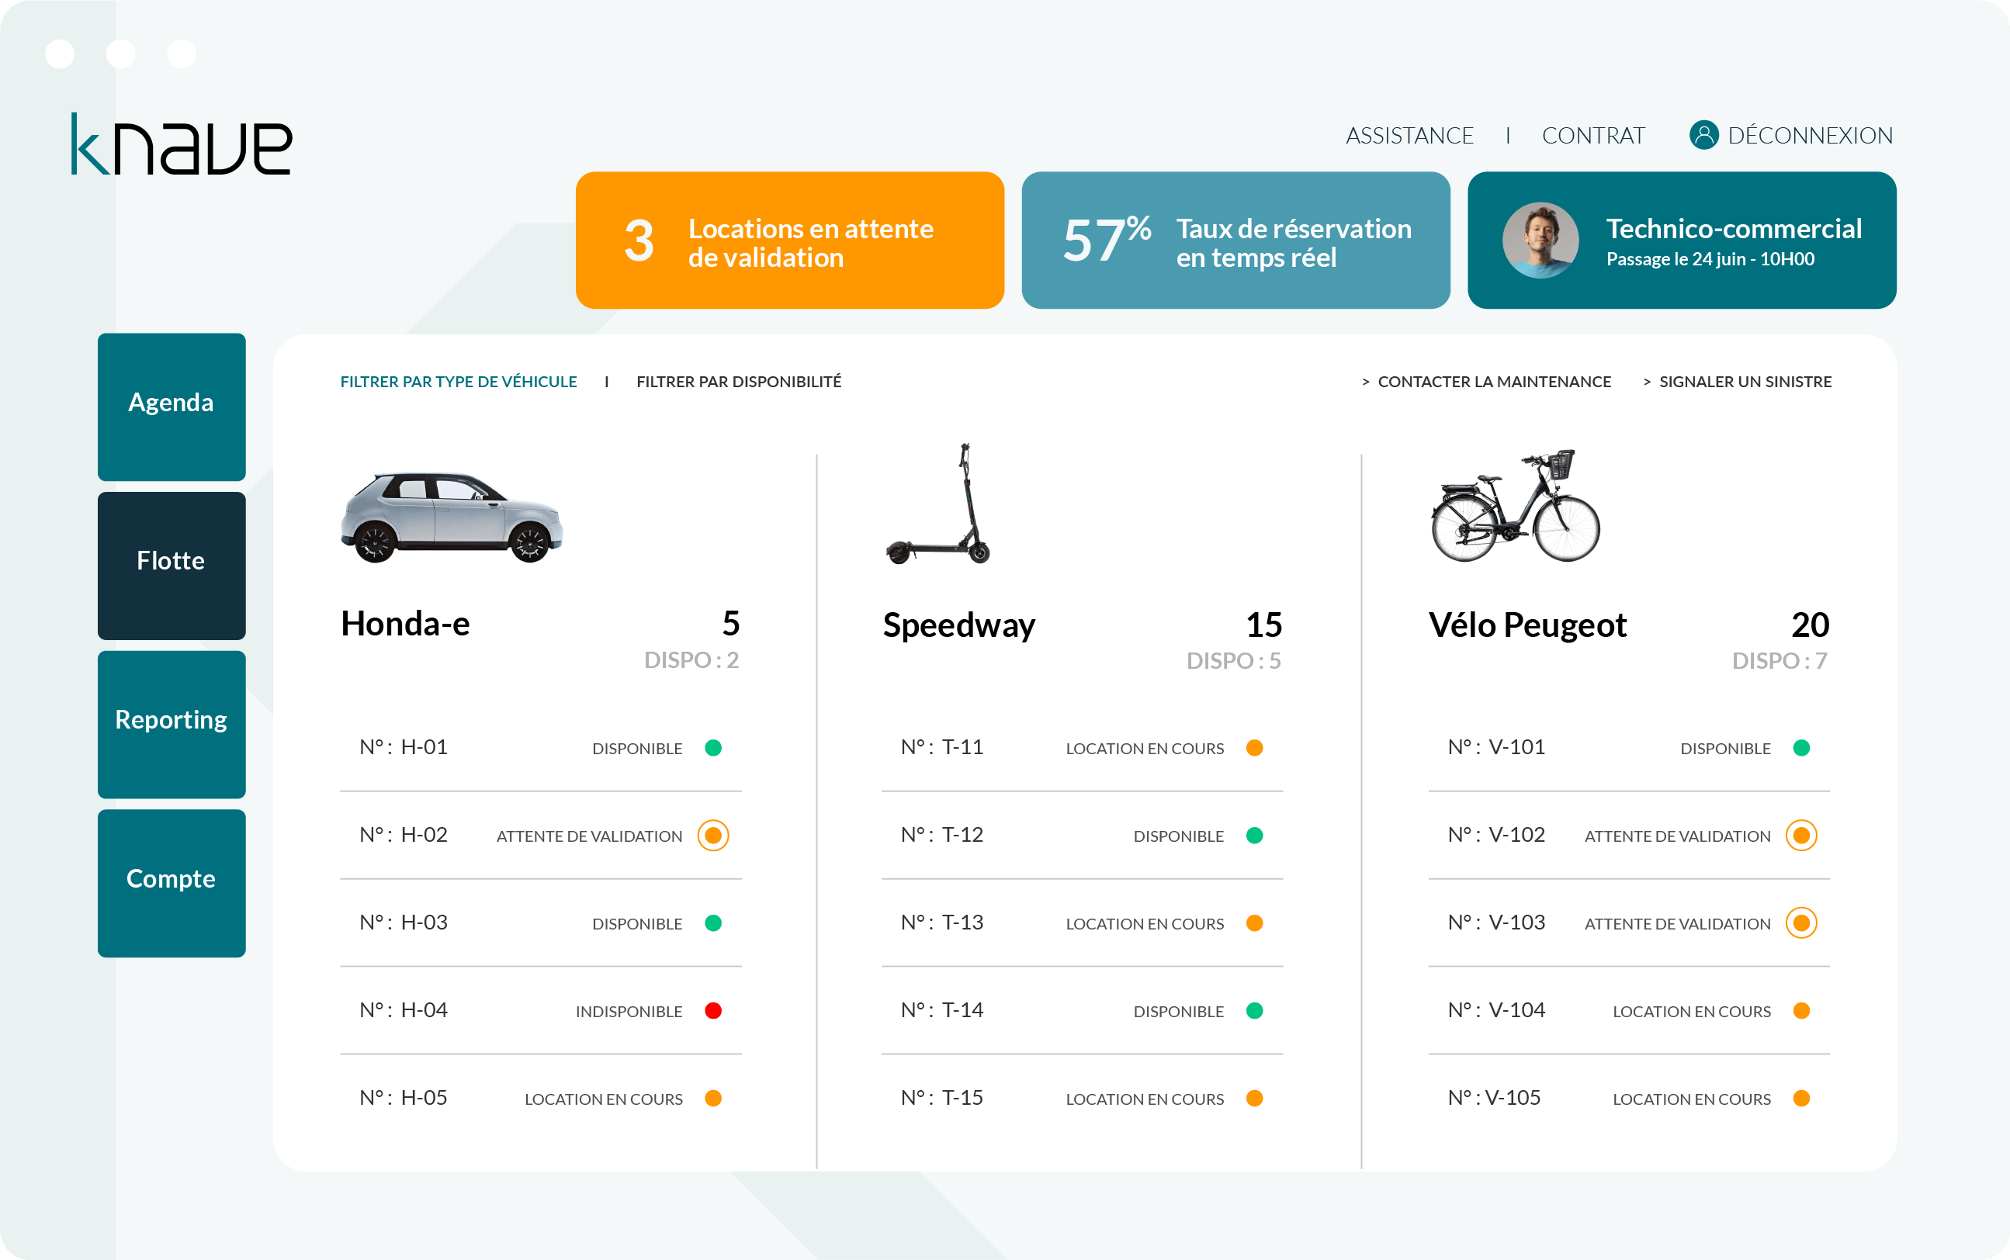The width and height of the screenshot is (2010, 1260).
Task: Click the orange status dot for T-15
Action: (1254, 1098)
